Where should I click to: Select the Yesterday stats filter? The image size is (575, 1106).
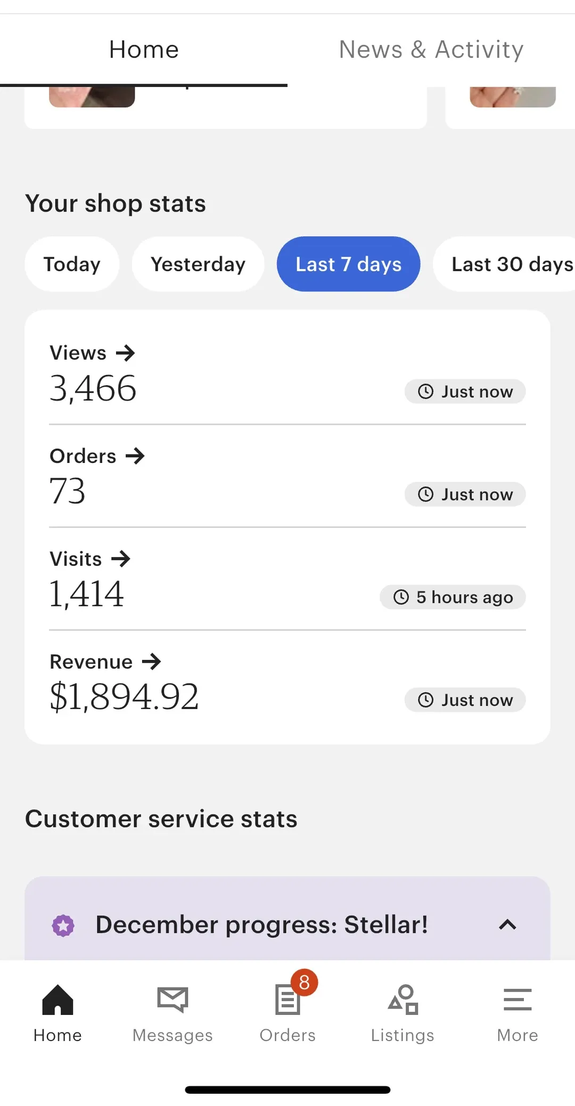click(x=198, y=264)
